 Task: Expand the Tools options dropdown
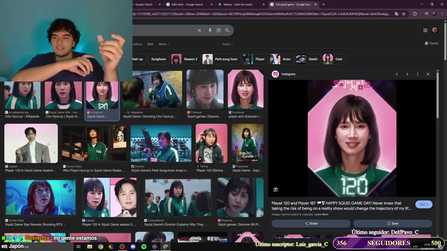(227, 44)
